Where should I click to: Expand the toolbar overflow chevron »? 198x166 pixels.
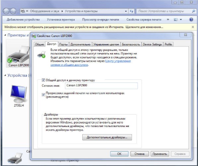click(x=168, y=19)
